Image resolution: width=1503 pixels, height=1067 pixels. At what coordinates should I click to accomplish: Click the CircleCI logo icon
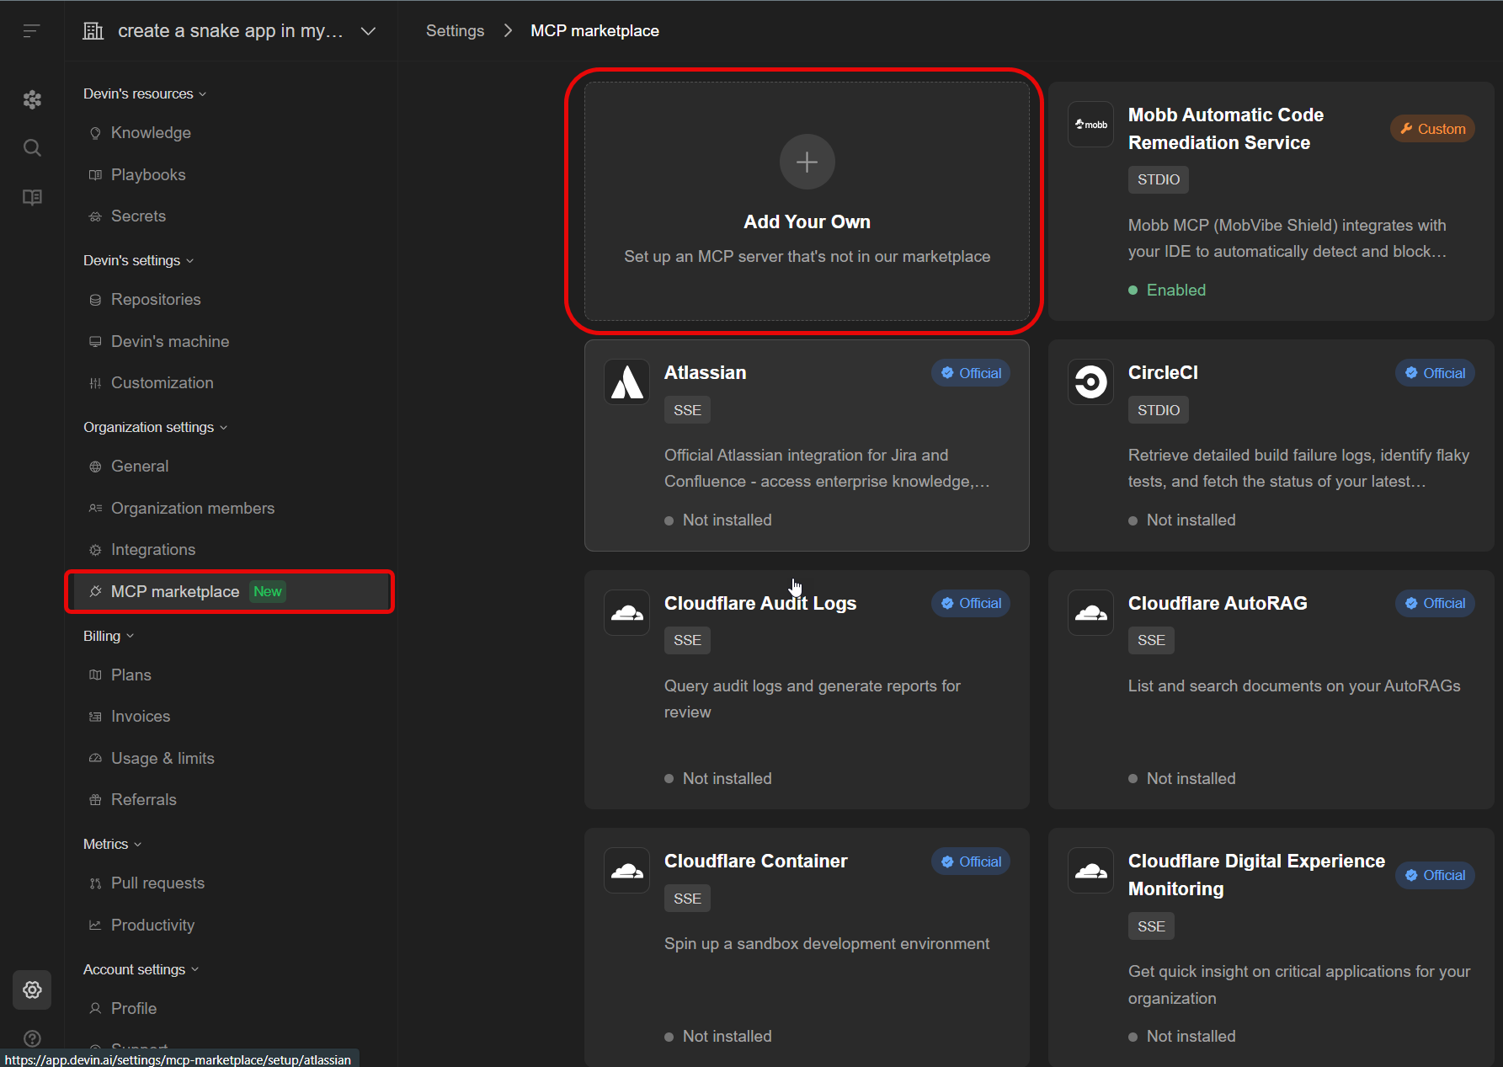(1090, 382)
